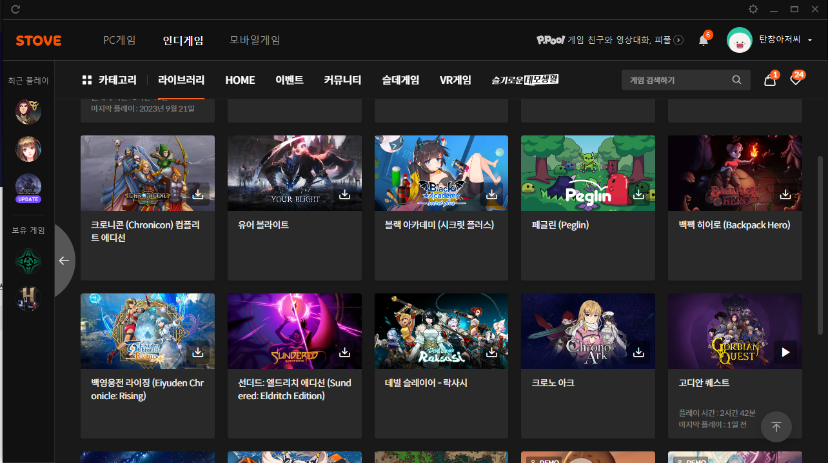Screen dimensions: 828x463
Task: Open 크로노 아크 title text
Action: pyautogui.click(x=553, y=383)
